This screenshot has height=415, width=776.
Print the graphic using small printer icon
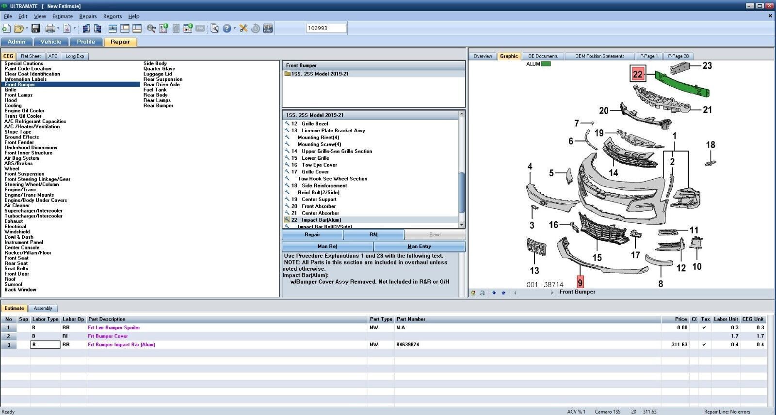482,293
